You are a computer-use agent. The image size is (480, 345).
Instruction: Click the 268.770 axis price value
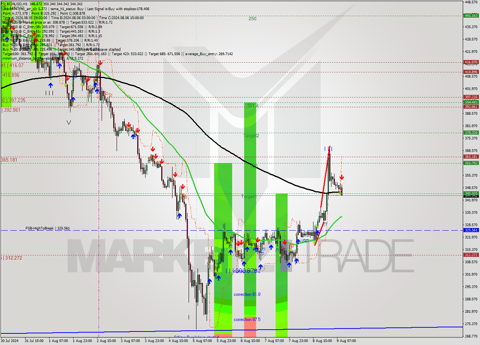coord(471,336)
